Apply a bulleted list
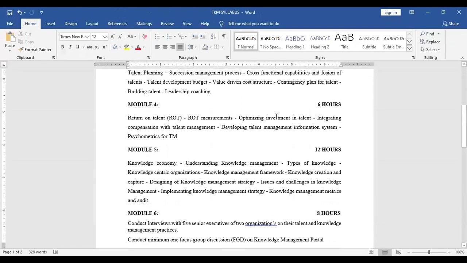Screen dimensions: 467x263 [x=157, y=37]
